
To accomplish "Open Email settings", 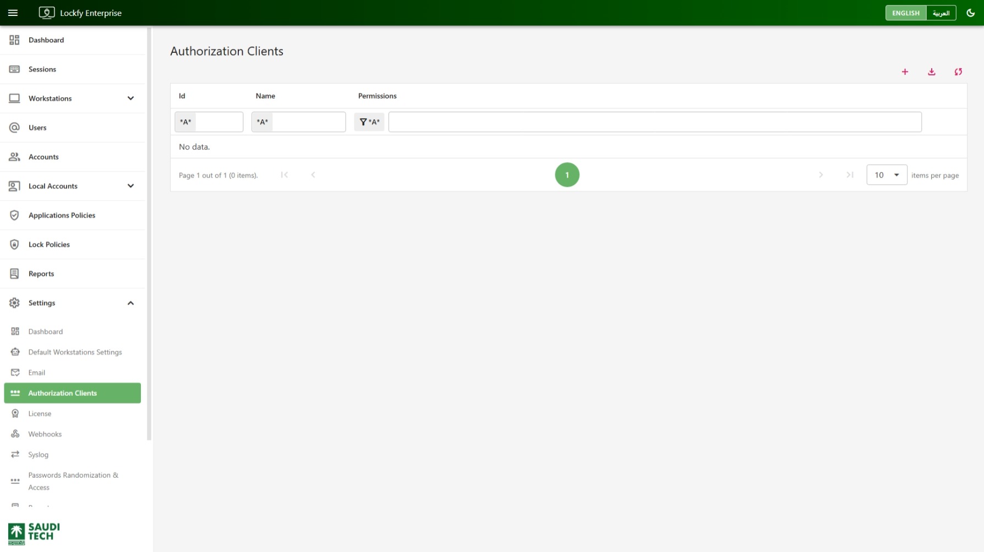I will pyautogui.click(x=72, y=372).
